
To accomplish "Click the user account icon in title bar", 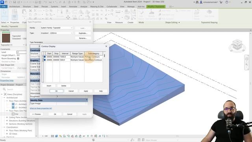I will 201,2.
